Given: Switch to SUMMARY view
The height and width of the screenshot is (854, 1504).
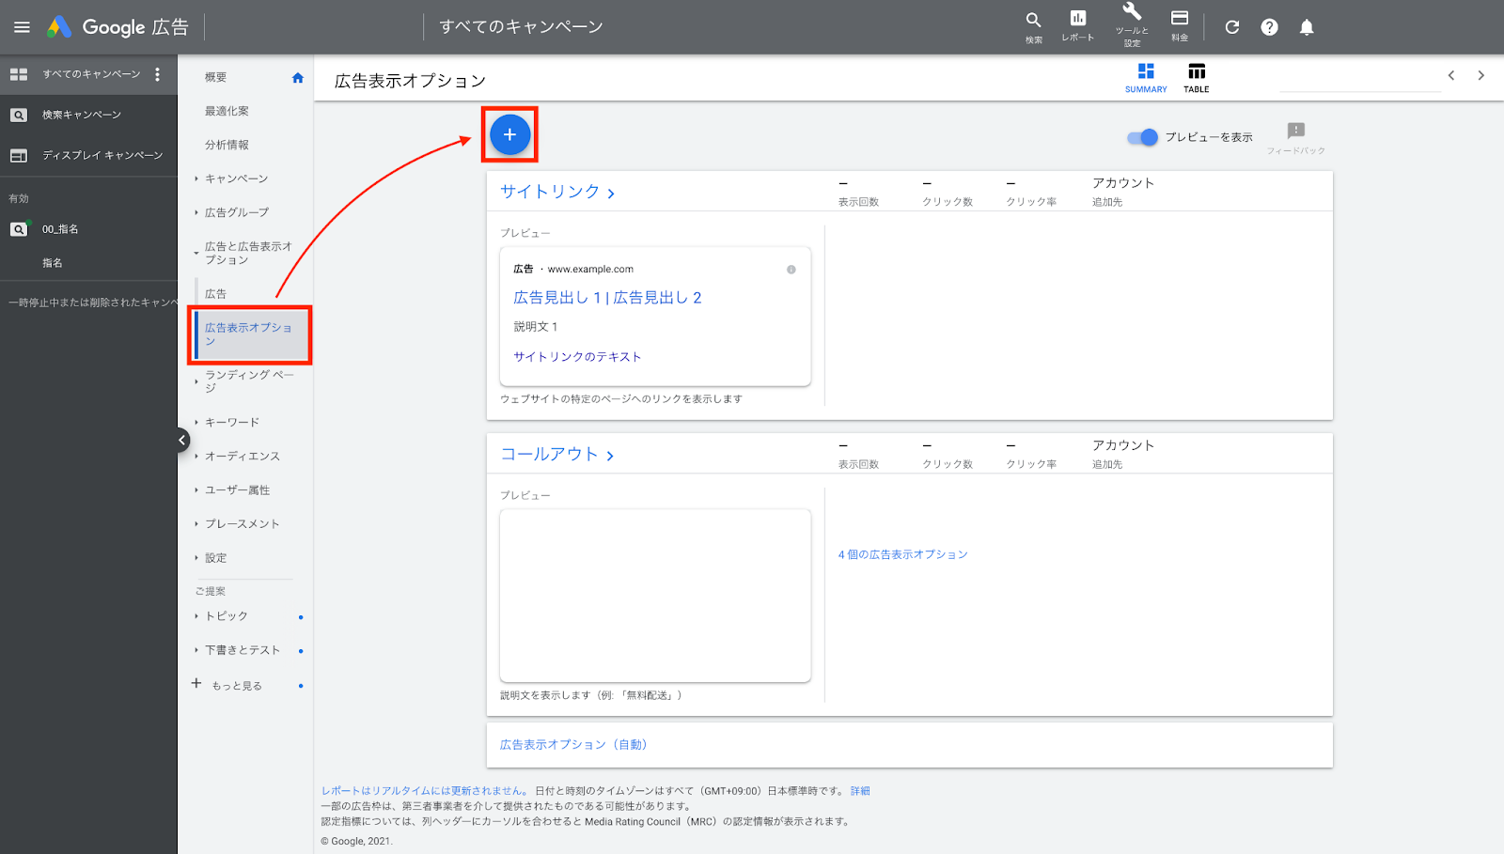Looking at the screenshot, I should pos(1146,78).
